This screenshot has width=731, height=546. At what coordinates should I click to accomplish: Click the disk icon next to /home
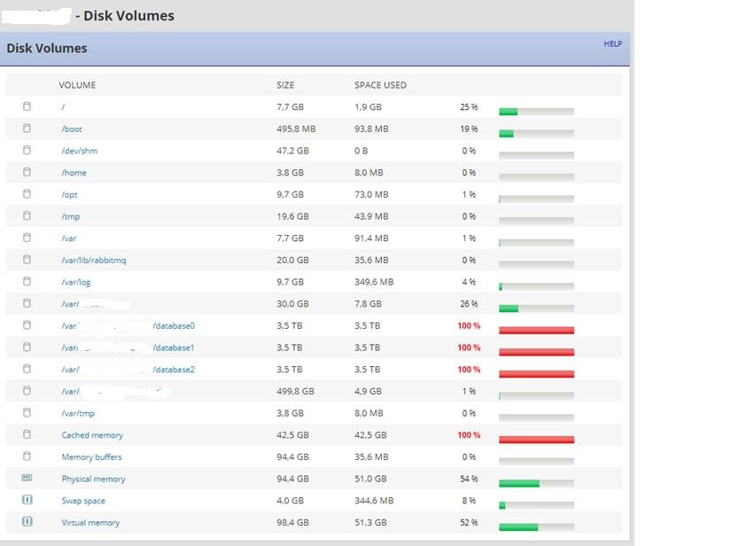click(27, 172)
